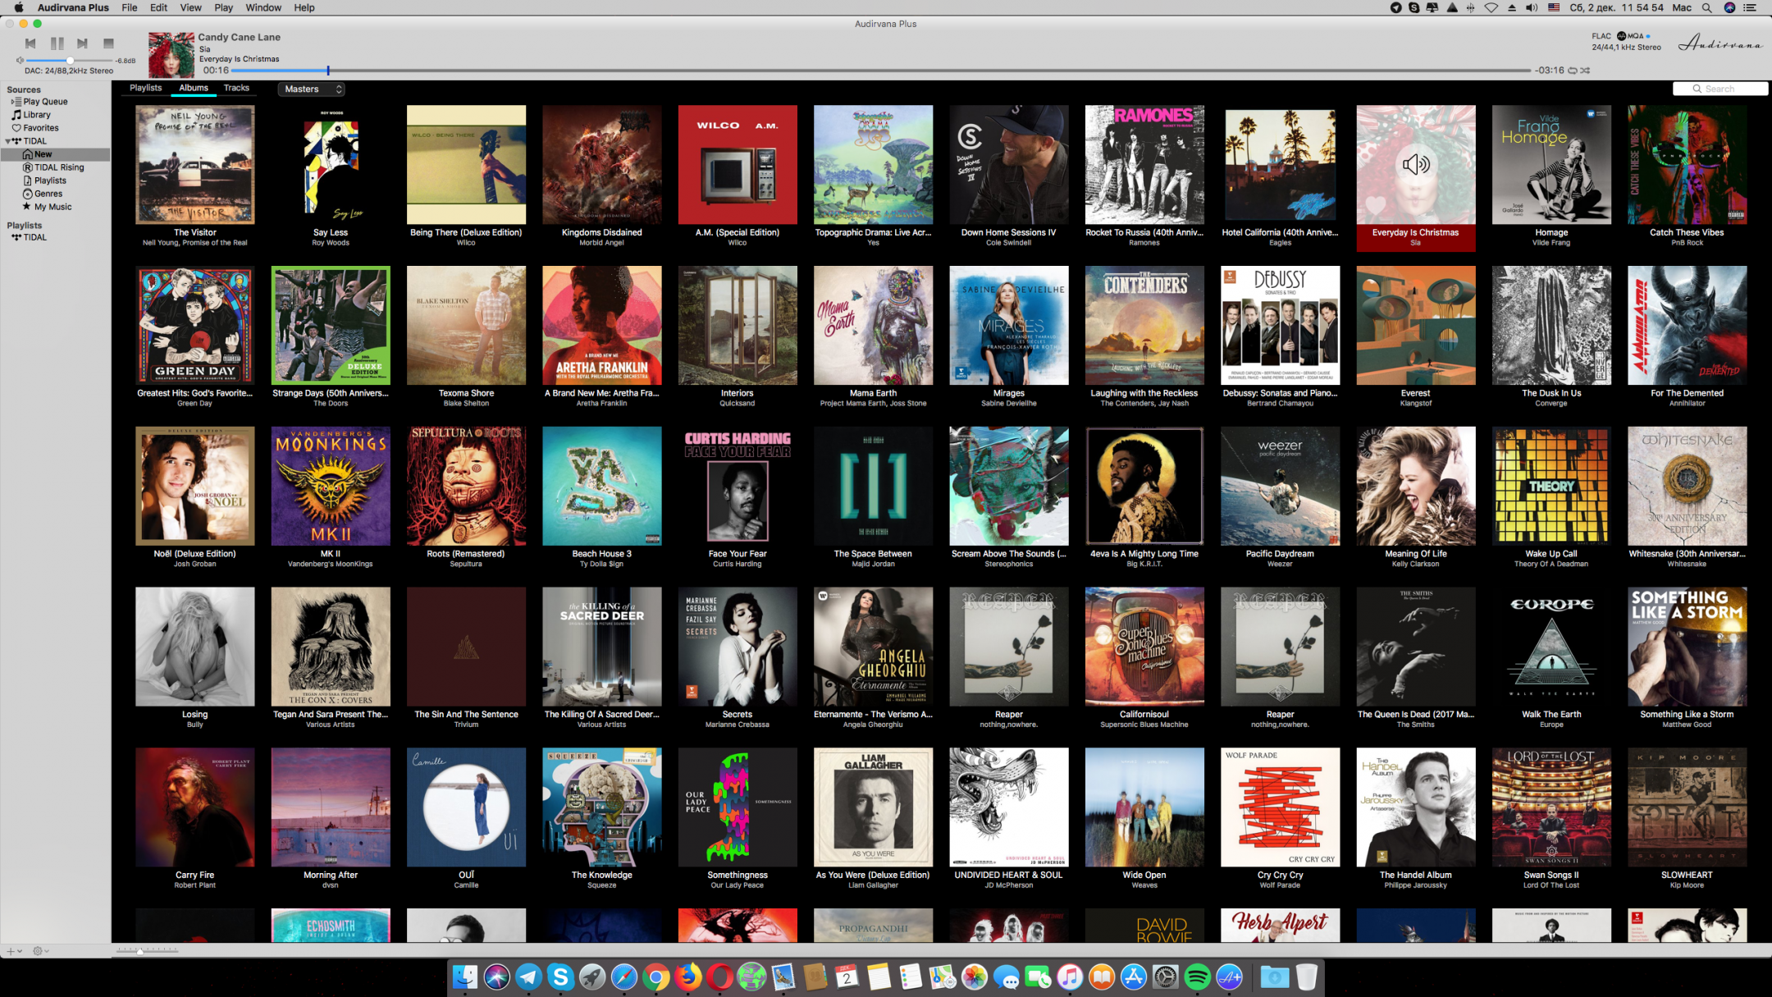Click the Carry Fire album title link

pos(194,875)
